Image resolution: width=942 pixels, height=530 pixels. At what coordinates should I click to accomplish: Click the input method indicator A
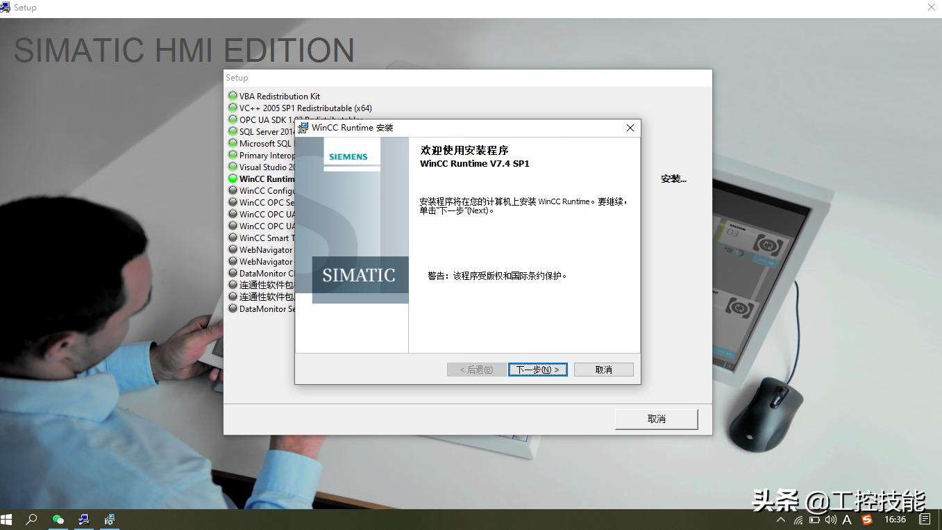tap(847, 519)
